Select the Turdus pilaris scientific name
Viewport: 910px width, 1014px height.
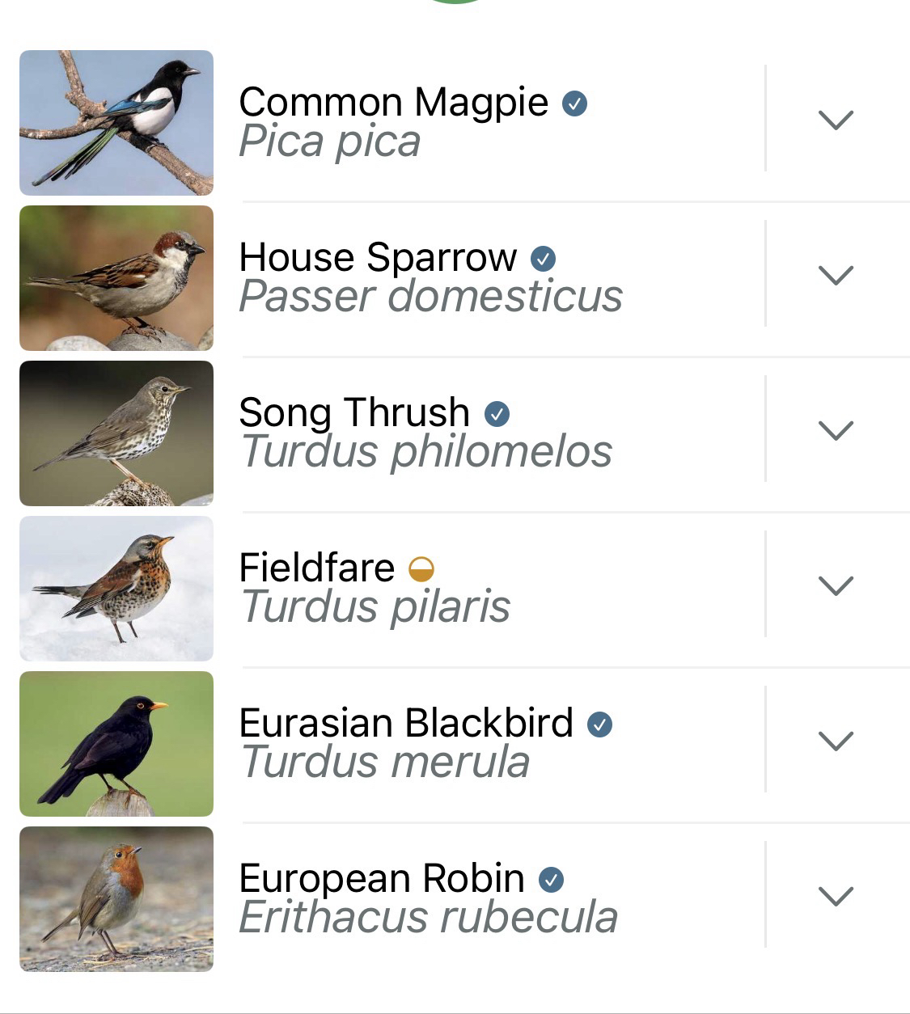tap(376, 607)
